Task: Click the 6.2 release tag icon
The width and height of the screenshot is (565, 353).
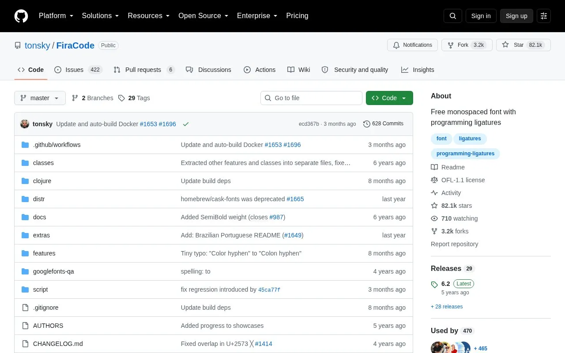Action: click(434, 285)
